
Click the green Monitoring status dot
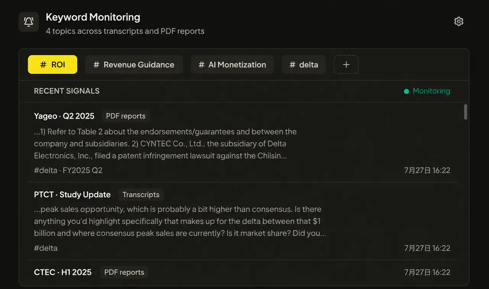[406, 91]
